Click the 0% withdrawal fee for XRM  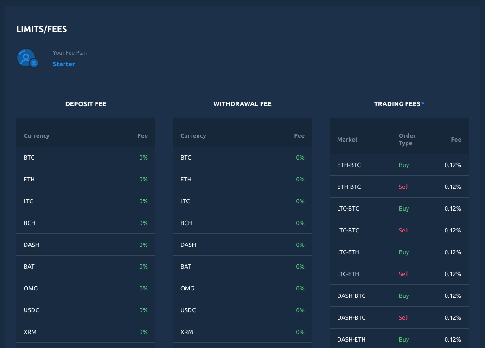[300, 332]
